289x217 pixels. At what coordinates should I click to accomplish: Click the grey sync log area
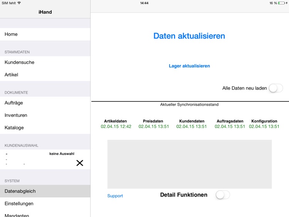tap(190, 164)
